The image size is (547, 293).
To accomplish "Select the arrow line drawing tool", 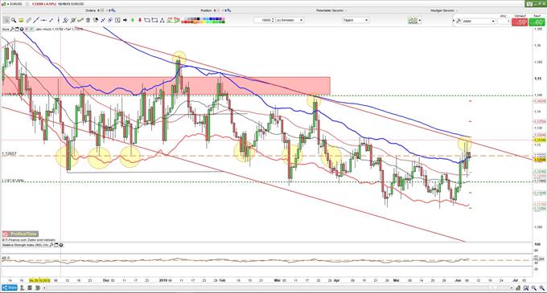I will (x=51, y=20).
